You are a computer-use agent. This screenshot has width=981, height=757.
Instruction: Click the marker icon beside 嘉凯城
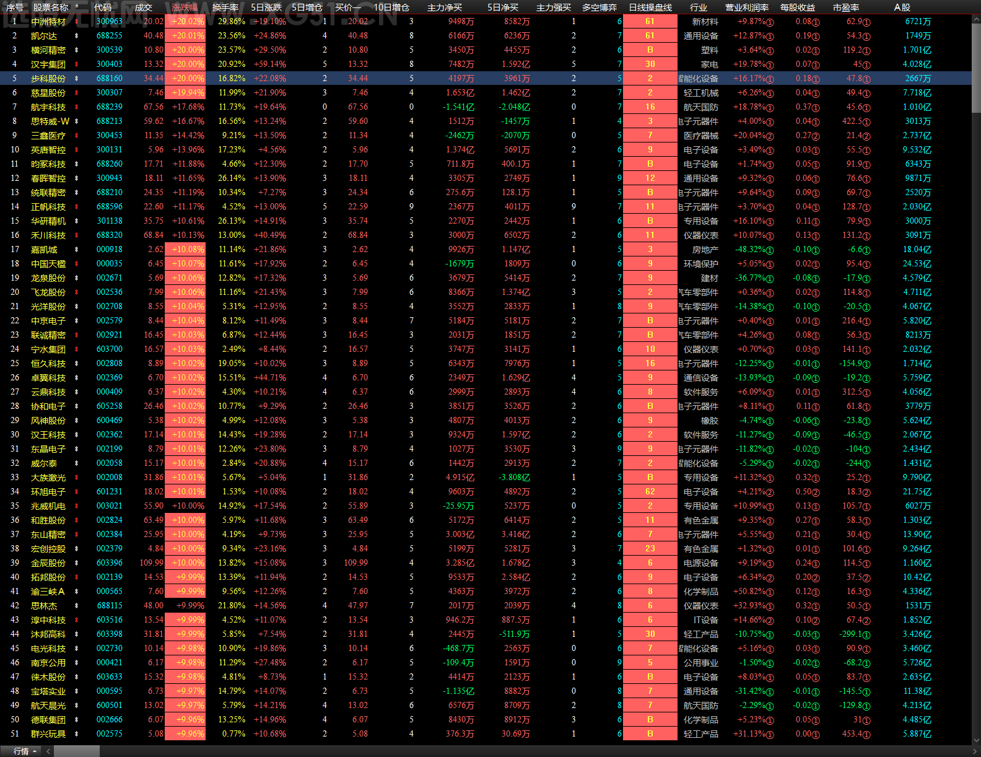(x=77, y=250)
